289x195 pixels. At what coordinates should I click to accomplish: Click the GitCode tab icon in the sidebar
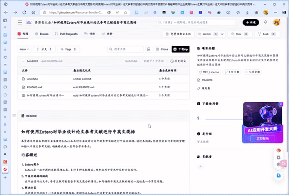click(x=5, y=169)
